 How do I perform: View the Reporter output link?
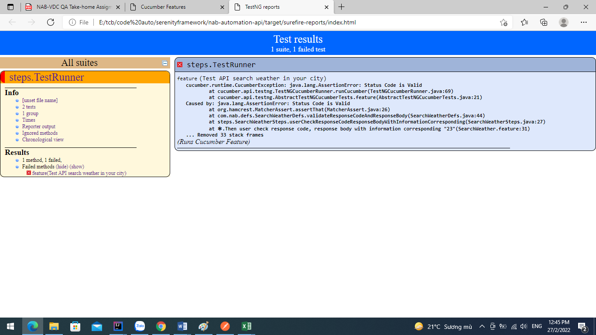[x=39, y=126]
